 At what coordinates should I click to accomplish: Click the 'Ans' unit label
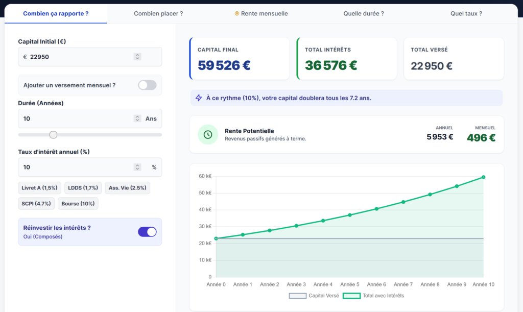tap(151, 118)
